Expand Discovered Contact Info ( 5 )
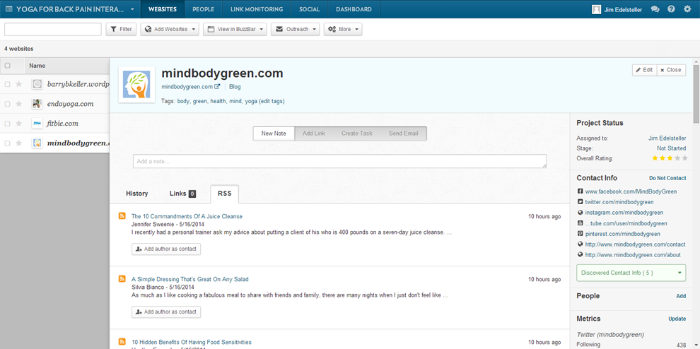This screenshot has width=700, height=349. pos(631,273)
